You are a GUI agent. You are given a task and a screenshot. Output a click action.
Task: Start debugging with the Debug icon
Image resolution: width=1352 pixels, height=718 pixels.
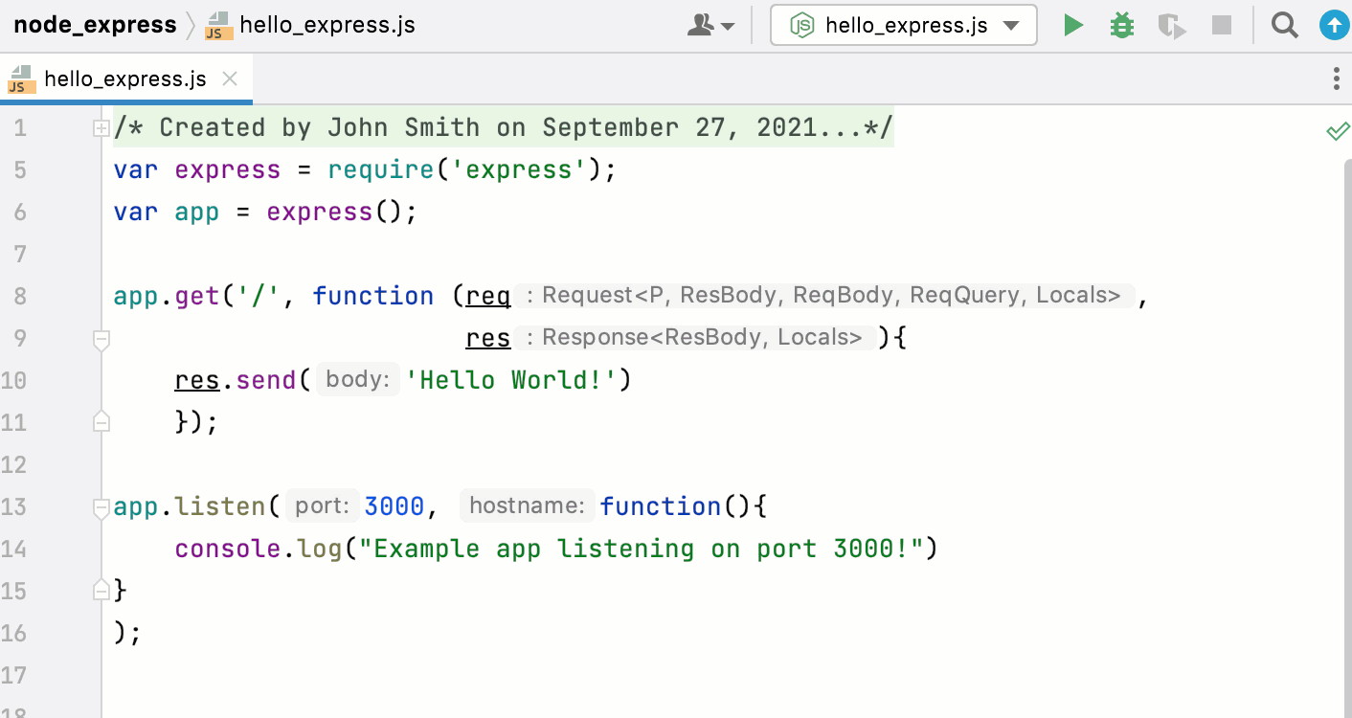[x=1121, y=25]
